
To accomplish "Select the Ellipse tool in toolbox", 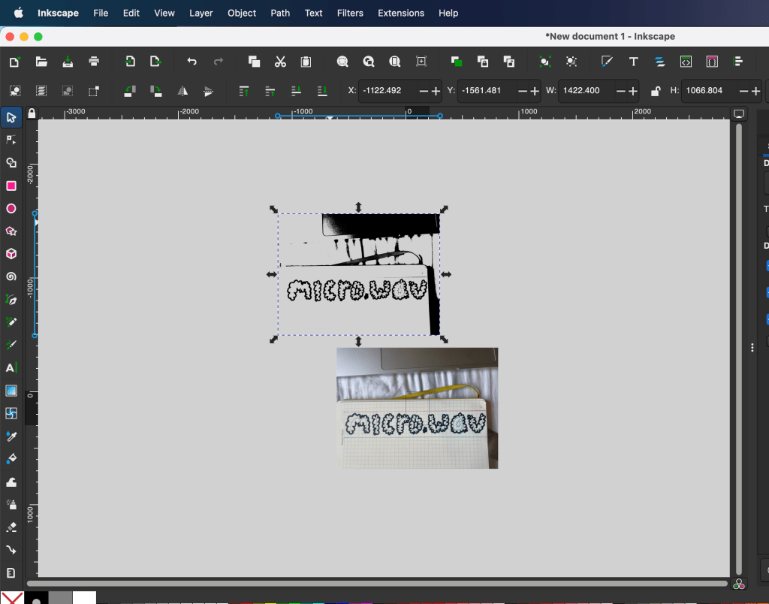I will tap(11, 209).
